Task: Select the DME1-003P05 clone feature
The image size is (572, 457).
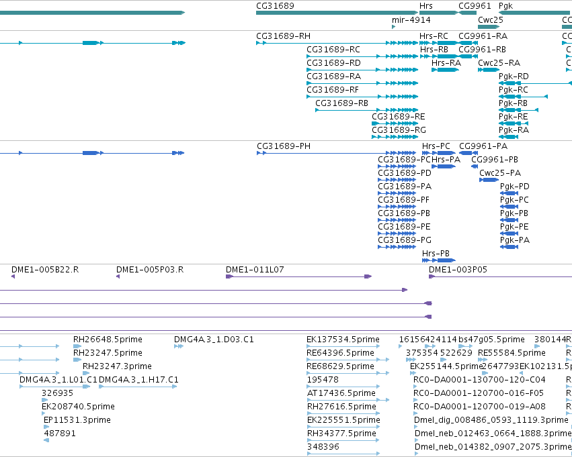Action: (501, 276)
